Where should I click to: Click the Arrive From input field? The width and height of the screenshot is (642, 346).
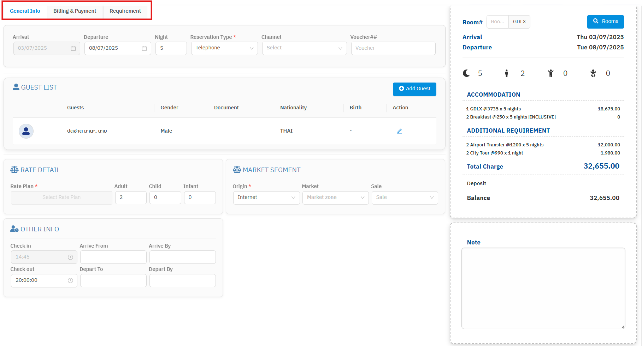click(x=113, y=257)
